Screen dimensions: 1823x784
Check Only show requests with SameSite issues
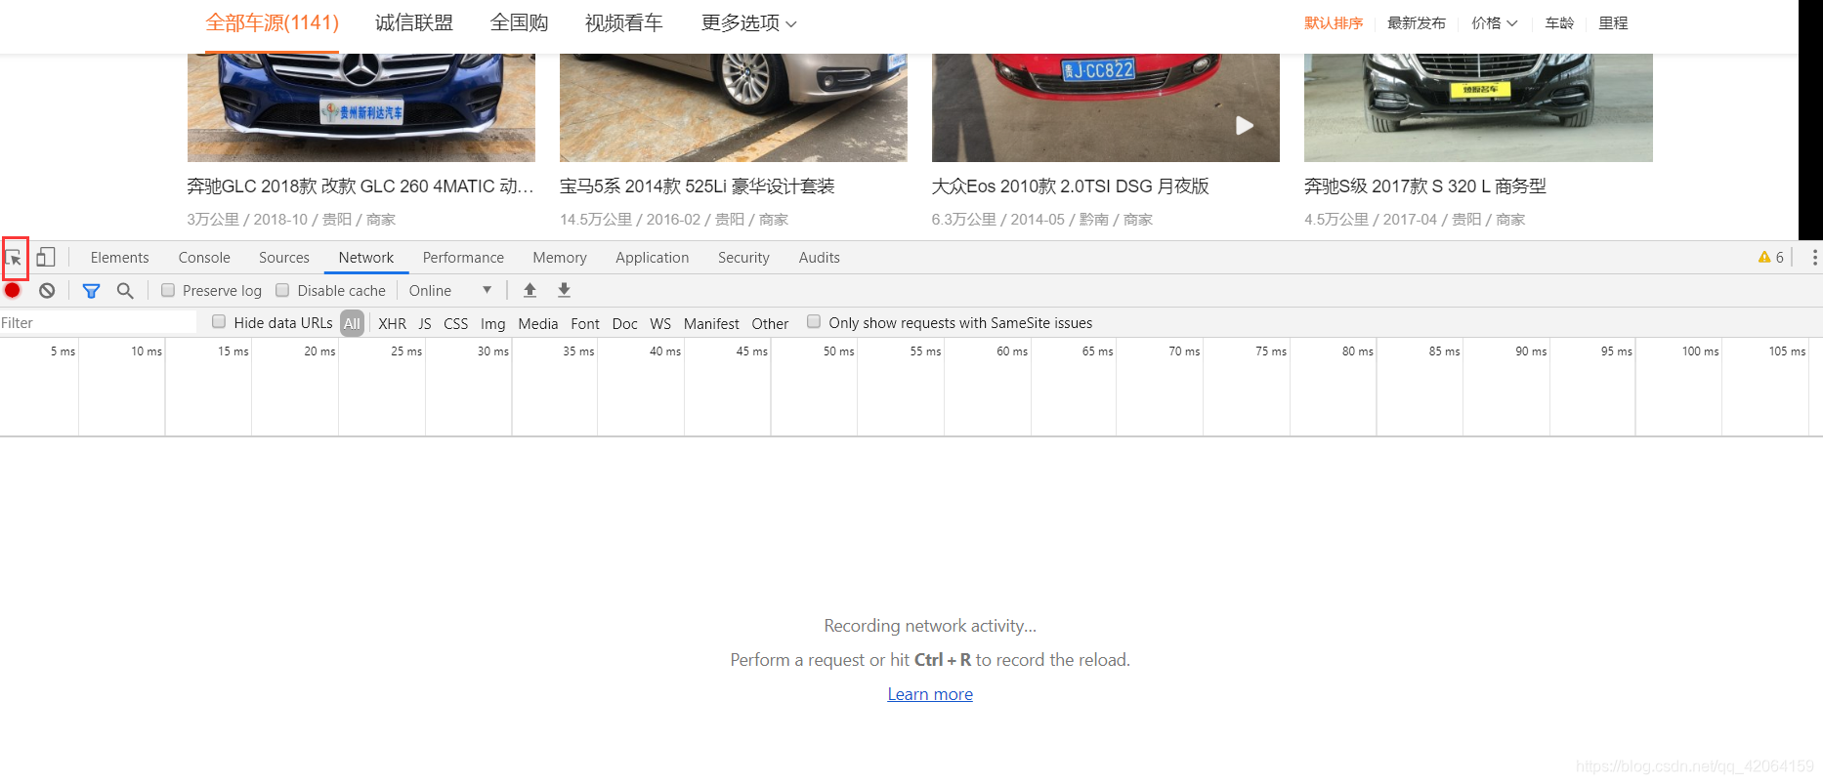814,321
